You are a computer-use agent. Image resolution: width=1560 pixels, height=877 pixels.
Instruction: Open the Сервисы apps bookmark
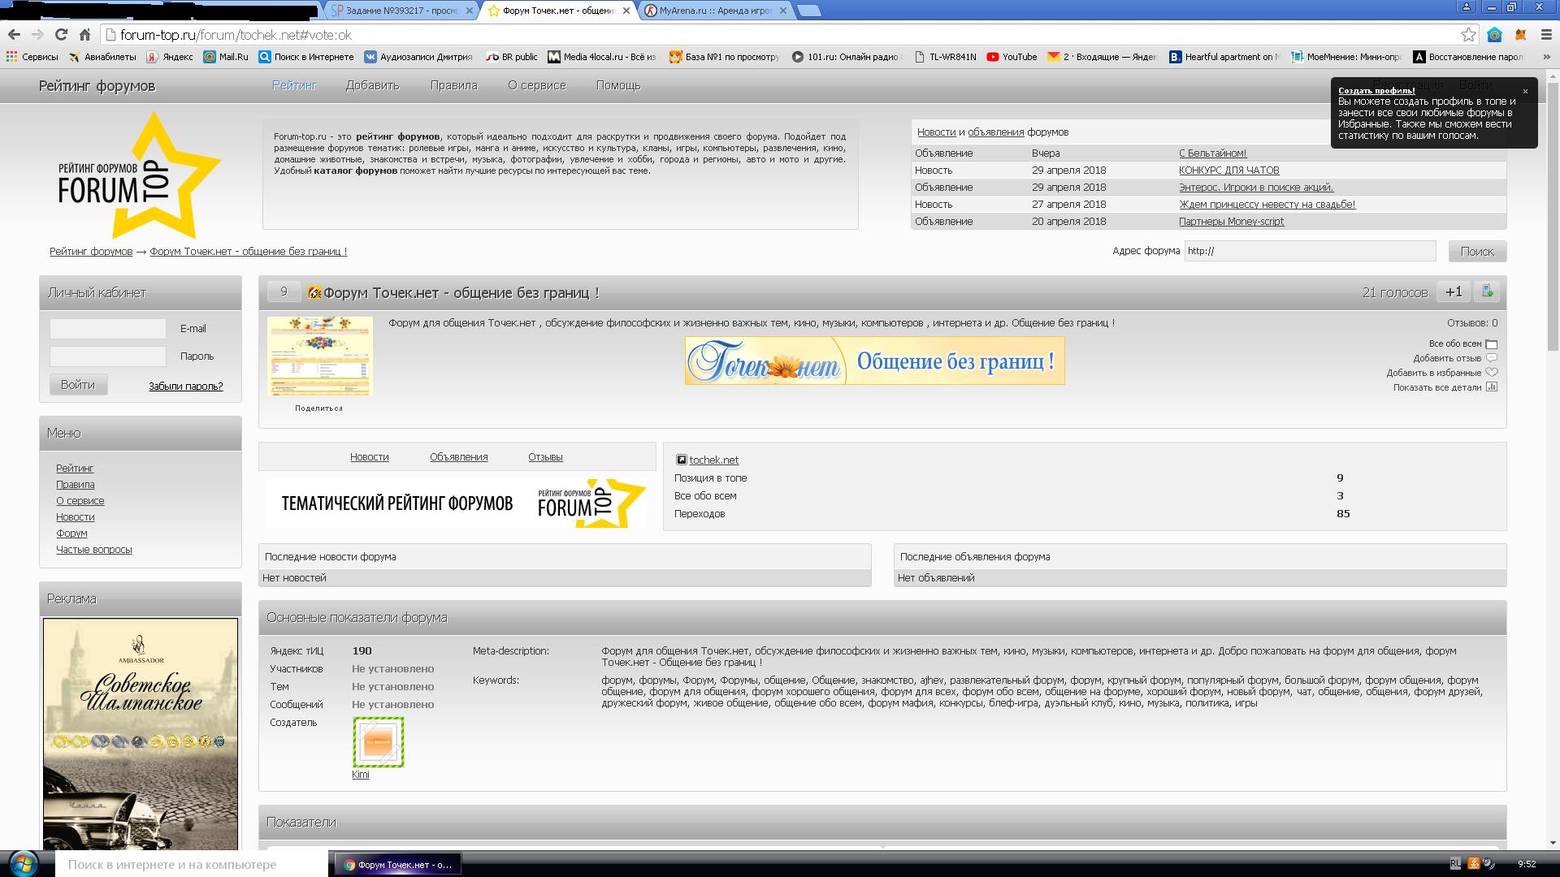(x=32, y=57)
